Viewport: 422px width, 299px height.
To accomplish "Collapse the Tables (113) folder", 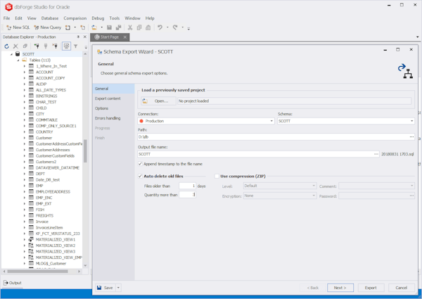I will [x=18, y=61].
